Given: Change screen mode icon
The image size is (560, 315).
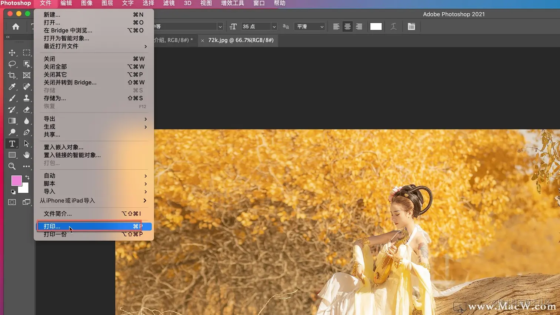Looking at the screenshot, I should tap(27, 202).
